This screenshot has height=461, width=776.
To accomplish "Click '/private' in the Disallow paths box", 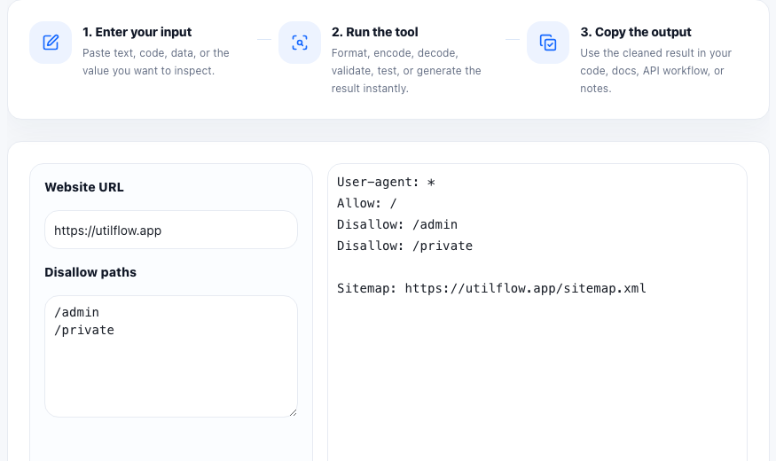I will (x=84, y=331).
